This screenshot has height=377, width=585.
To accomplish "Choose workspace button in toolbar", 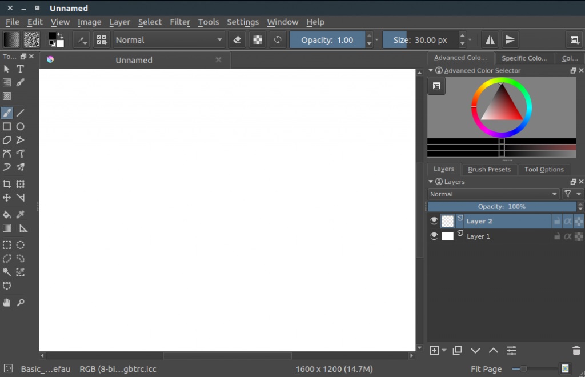I will tap(575, 40).
